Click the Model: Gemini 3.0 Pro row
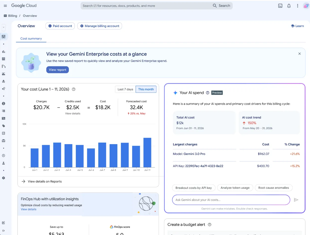Screen dimensions: 310x235 pos(236,154)
